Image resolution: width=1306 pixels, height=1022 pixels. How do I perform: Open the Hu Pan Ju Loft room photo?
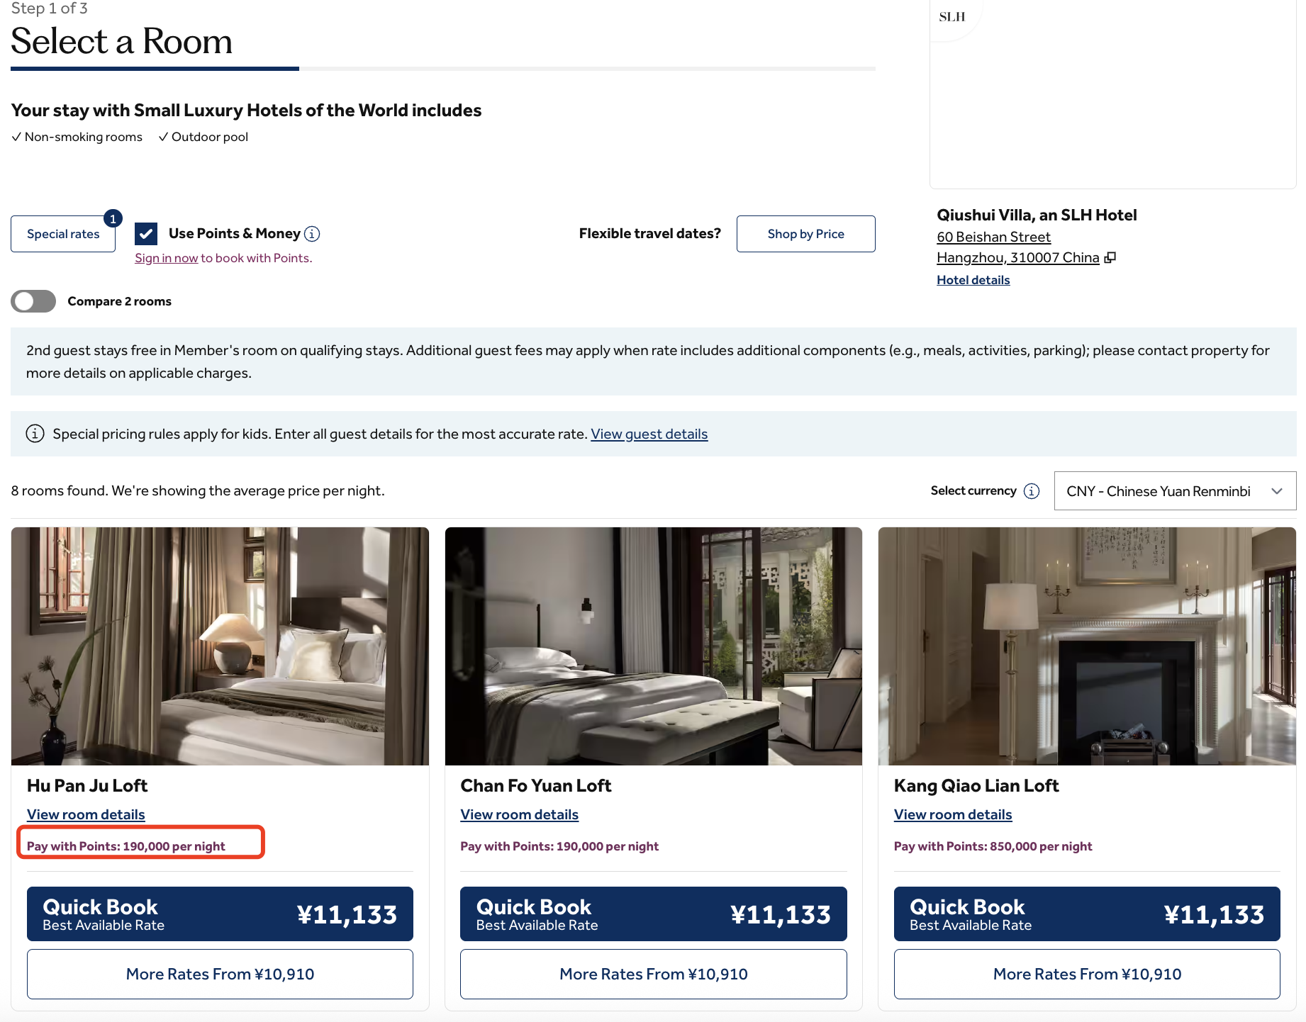point(220,646)
